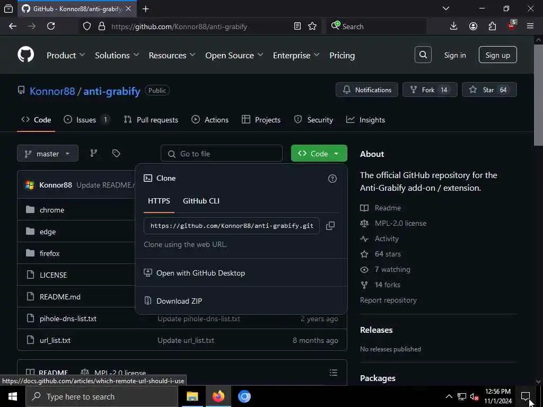View the branches icon next to master

tap(93, 153)
